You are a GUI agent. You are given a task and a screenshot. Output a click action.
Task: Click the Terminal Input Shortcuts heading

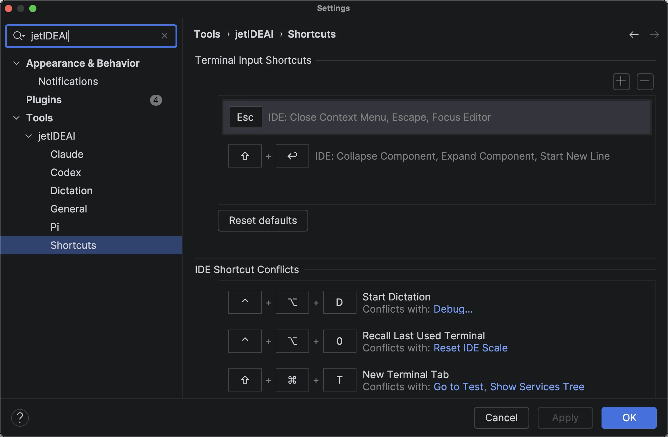[253, 60]
